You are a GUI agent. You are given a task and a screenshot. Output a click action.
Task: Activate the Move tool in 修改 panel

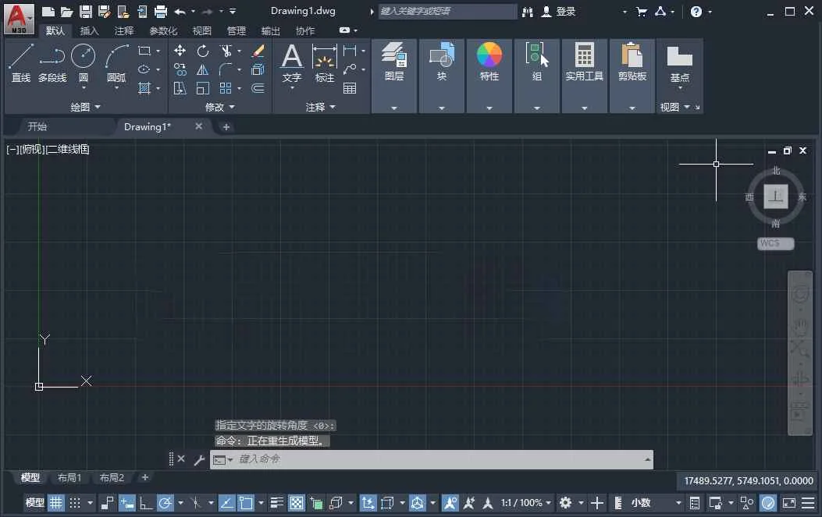[180, 50]
